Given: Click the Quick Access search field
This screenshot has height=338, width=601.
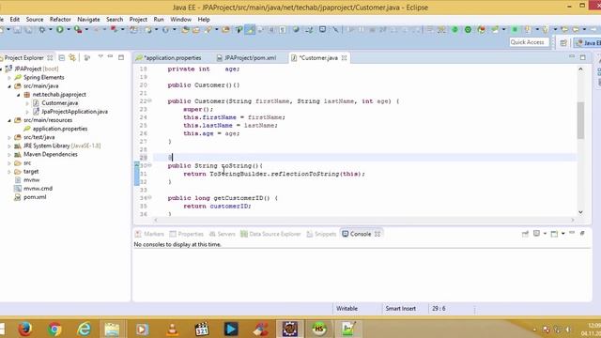Looking at the screenshot, I should (529, 42).
